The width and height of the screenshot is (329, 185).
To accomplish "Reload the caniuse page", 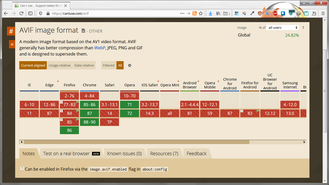I will (22, 13).
